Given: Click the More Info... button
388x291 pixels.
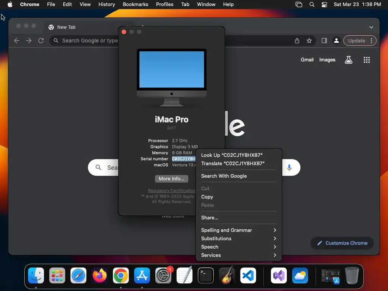Looking at the screenshot, I should click(172, 179).
